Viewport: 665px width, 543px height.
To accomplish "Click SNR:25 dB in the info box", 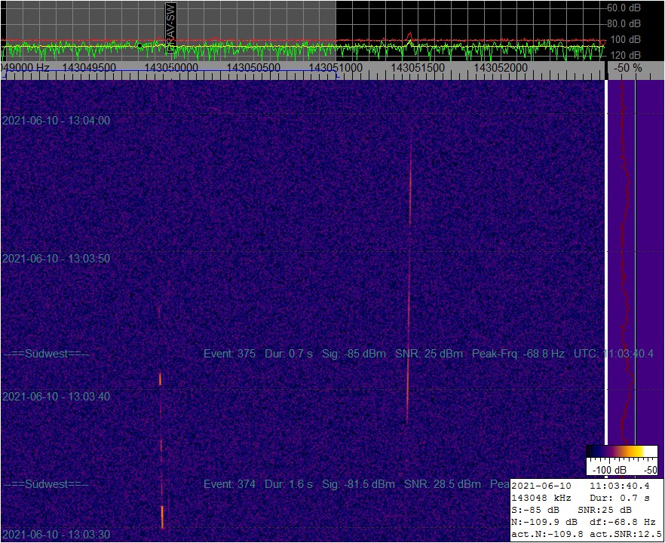I will [x=605, y=510].
